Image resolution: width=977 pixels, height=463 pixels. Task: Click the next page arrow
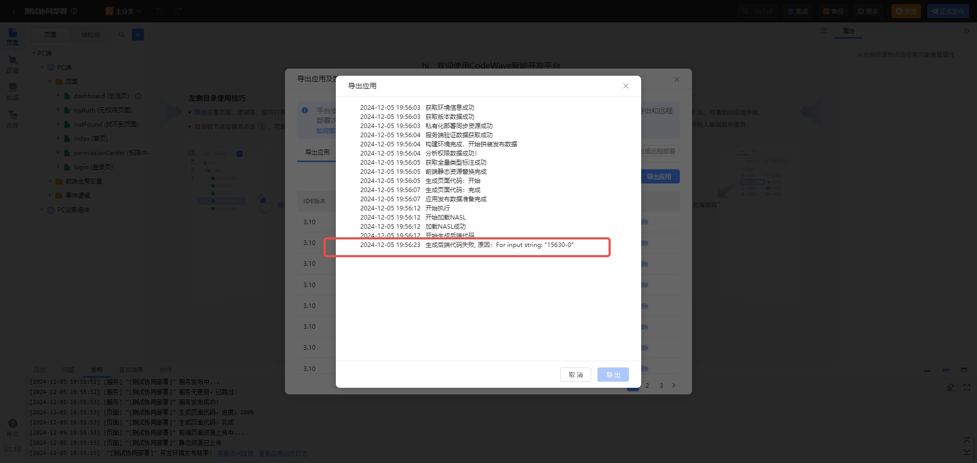[x=674, y=385]
